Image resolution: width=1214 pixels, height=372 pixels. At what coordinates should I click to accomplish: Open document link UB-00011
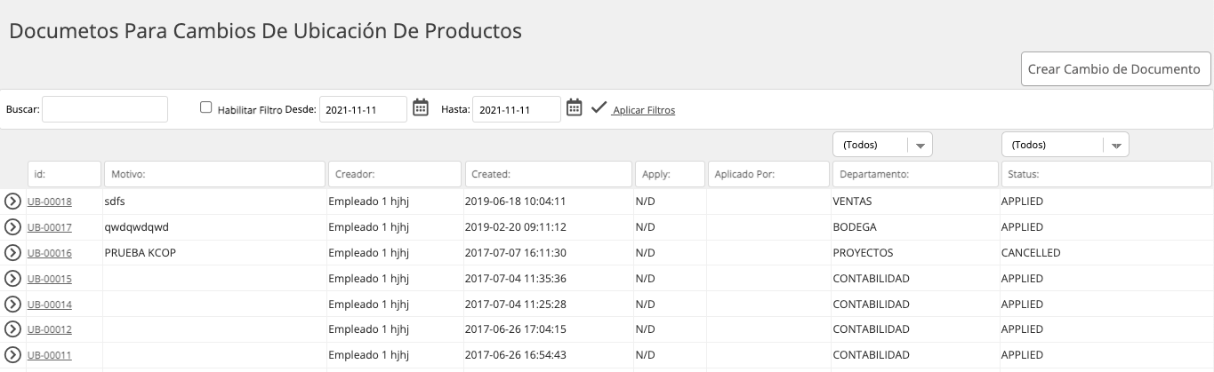click(50, 355)
